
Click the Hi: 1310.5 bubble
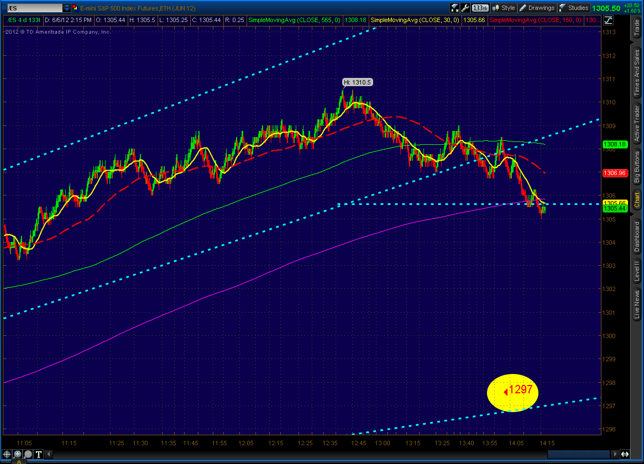click(357, 82)
